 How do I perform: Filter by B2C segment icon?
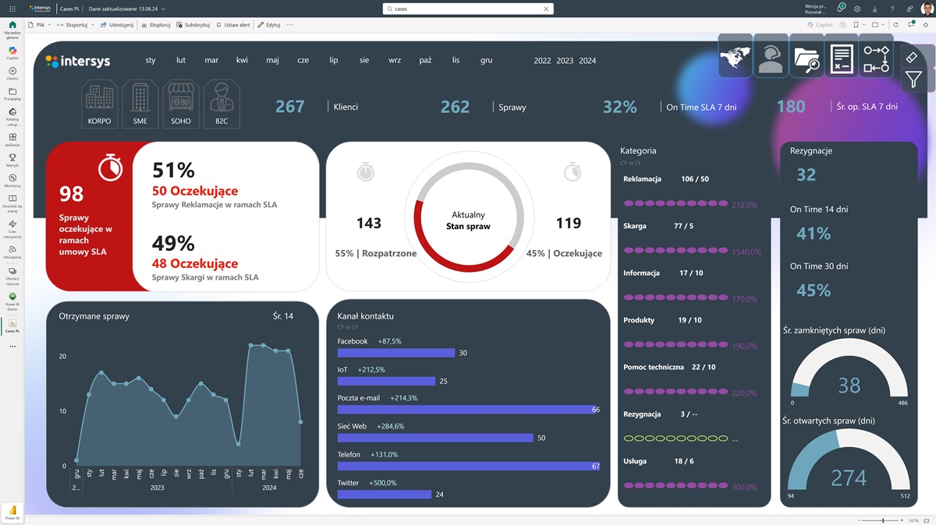tap(222, 104)
